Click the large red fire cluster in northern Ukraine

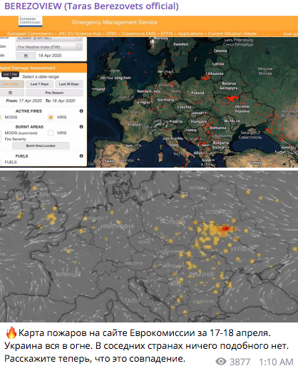pos(232,98)
